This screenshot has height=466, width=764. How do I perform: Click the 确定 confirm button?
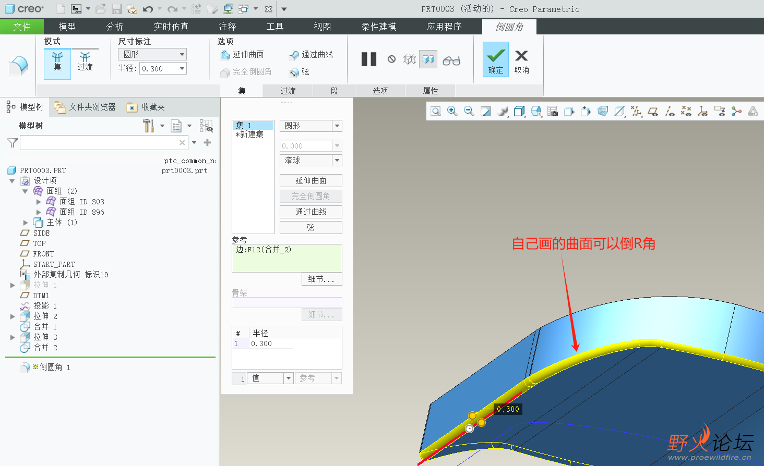[x=496, y=59]
